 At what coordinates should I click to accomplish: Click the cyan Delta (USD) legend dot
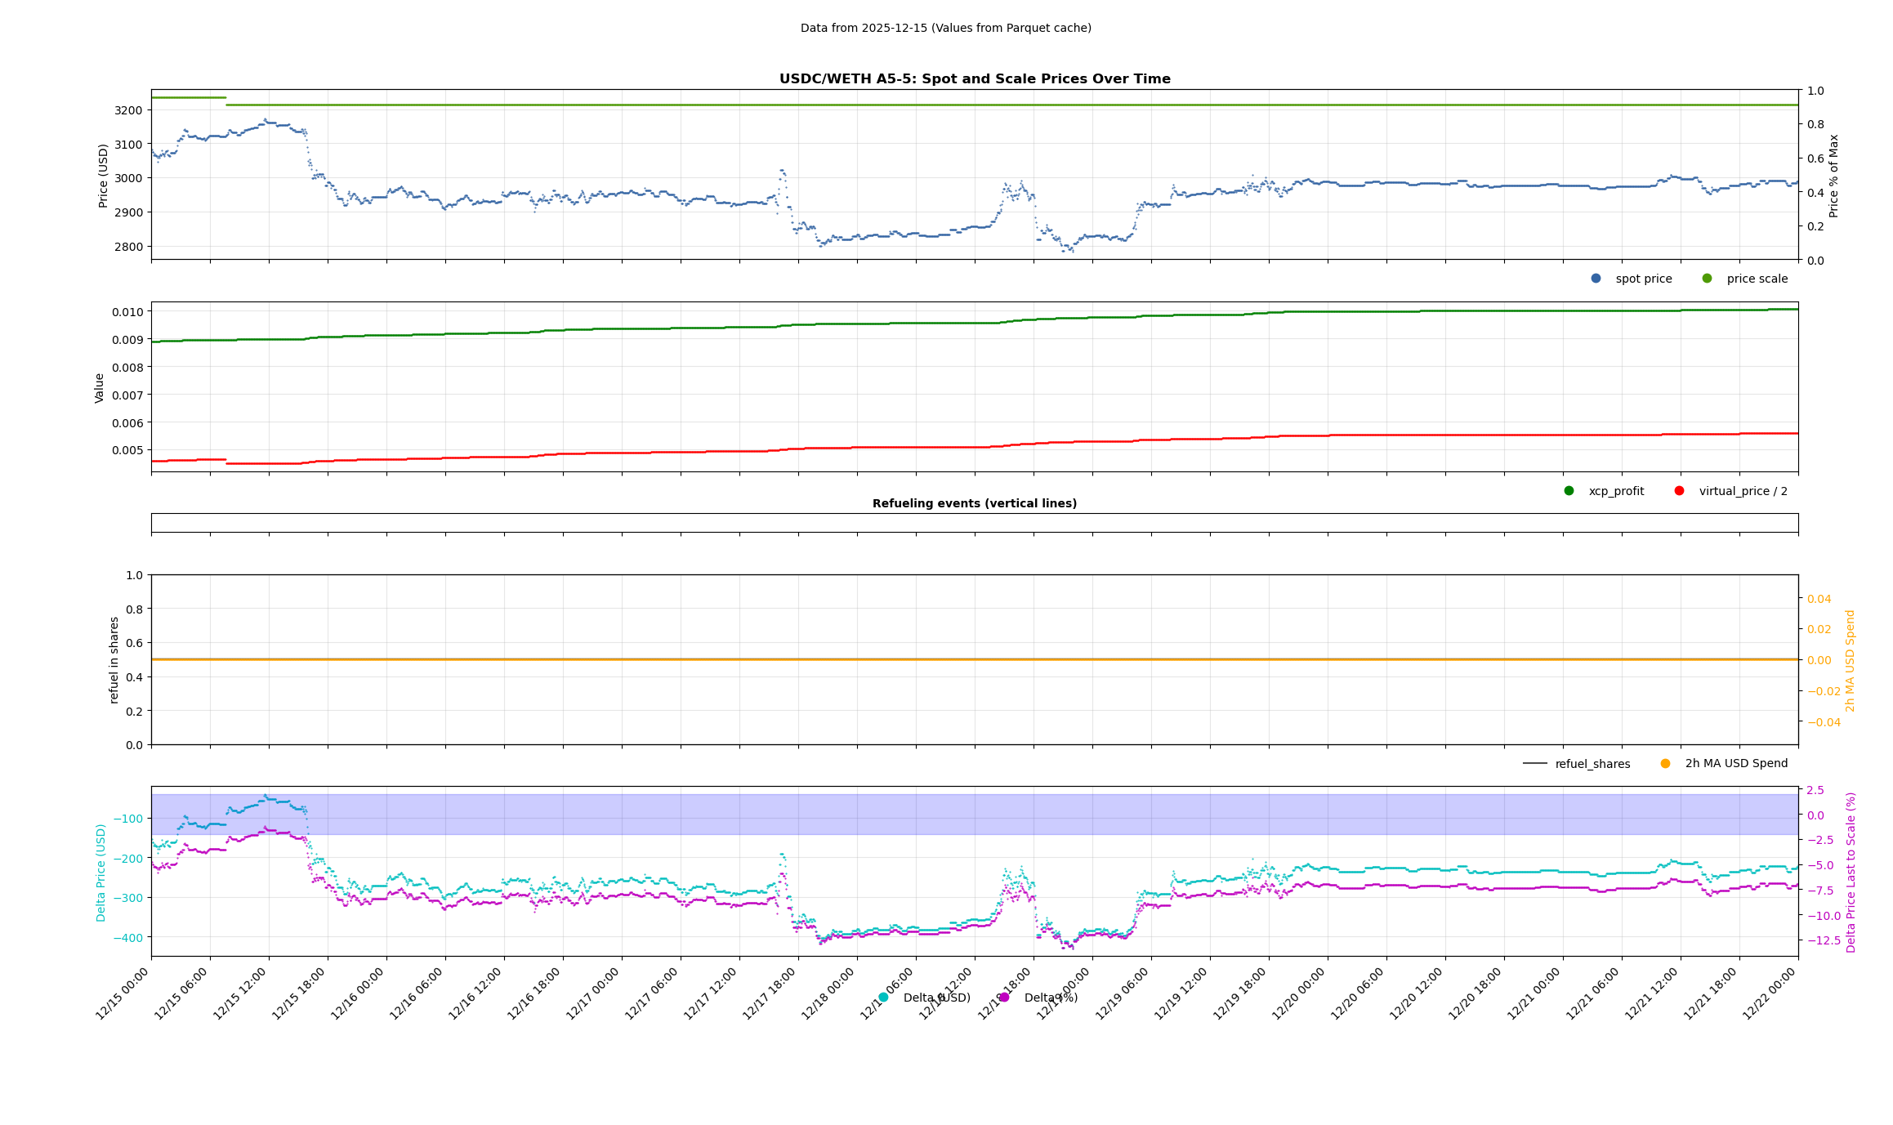click(883, 998)
